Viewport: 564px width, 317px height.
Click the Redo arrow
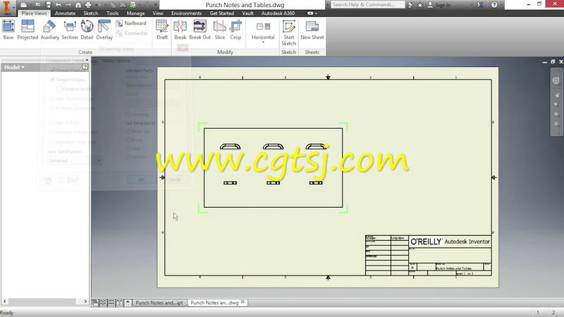pyautogui.click(x=68, y=5)
